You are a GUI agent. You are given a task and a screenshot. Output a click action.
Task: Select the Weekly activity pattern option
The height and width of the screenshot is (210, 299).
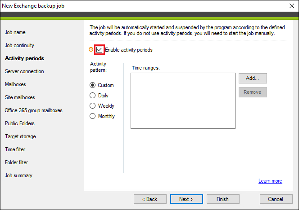[92, 105]
